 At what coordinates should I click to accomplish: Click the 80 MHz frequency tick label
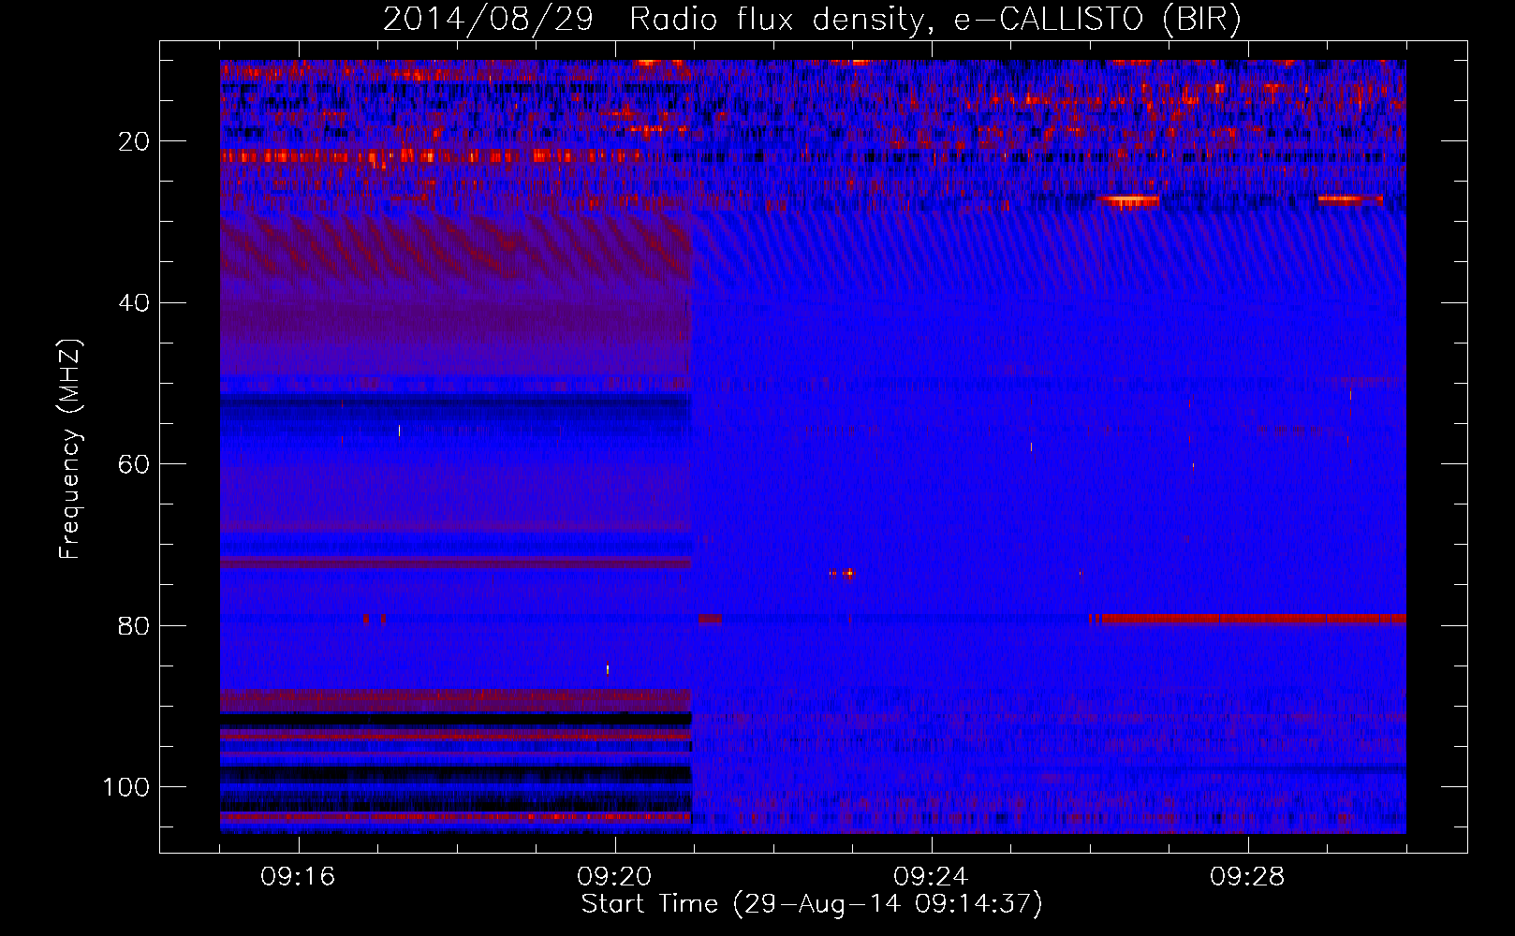coord(135,625)
